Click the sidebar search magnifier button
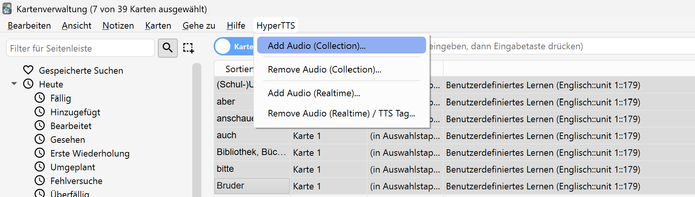The height and width of the screenshot is (197, 695). pyautogui.click(x=168, y=48)
